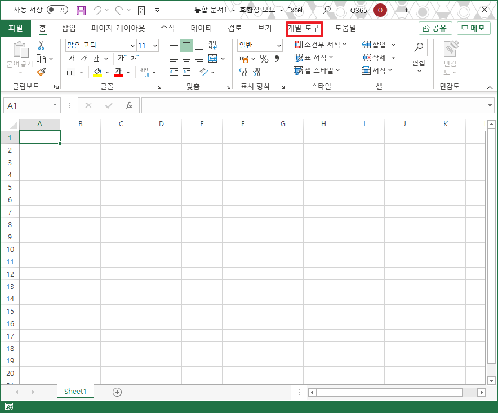
Task: Click Delete cells (삭제) button
Action: pyautogui.click(x=374, y=57)
